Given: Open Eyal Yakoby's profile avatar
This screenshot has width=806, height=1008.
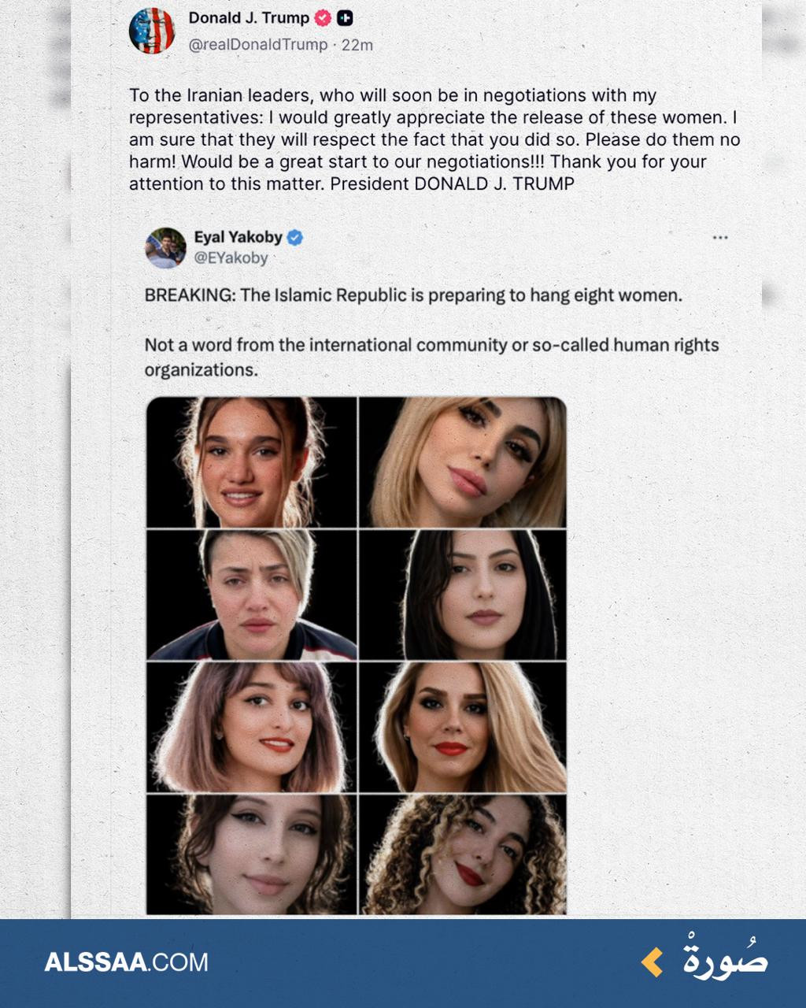Looking at the screenshot, I should [165, 247].
